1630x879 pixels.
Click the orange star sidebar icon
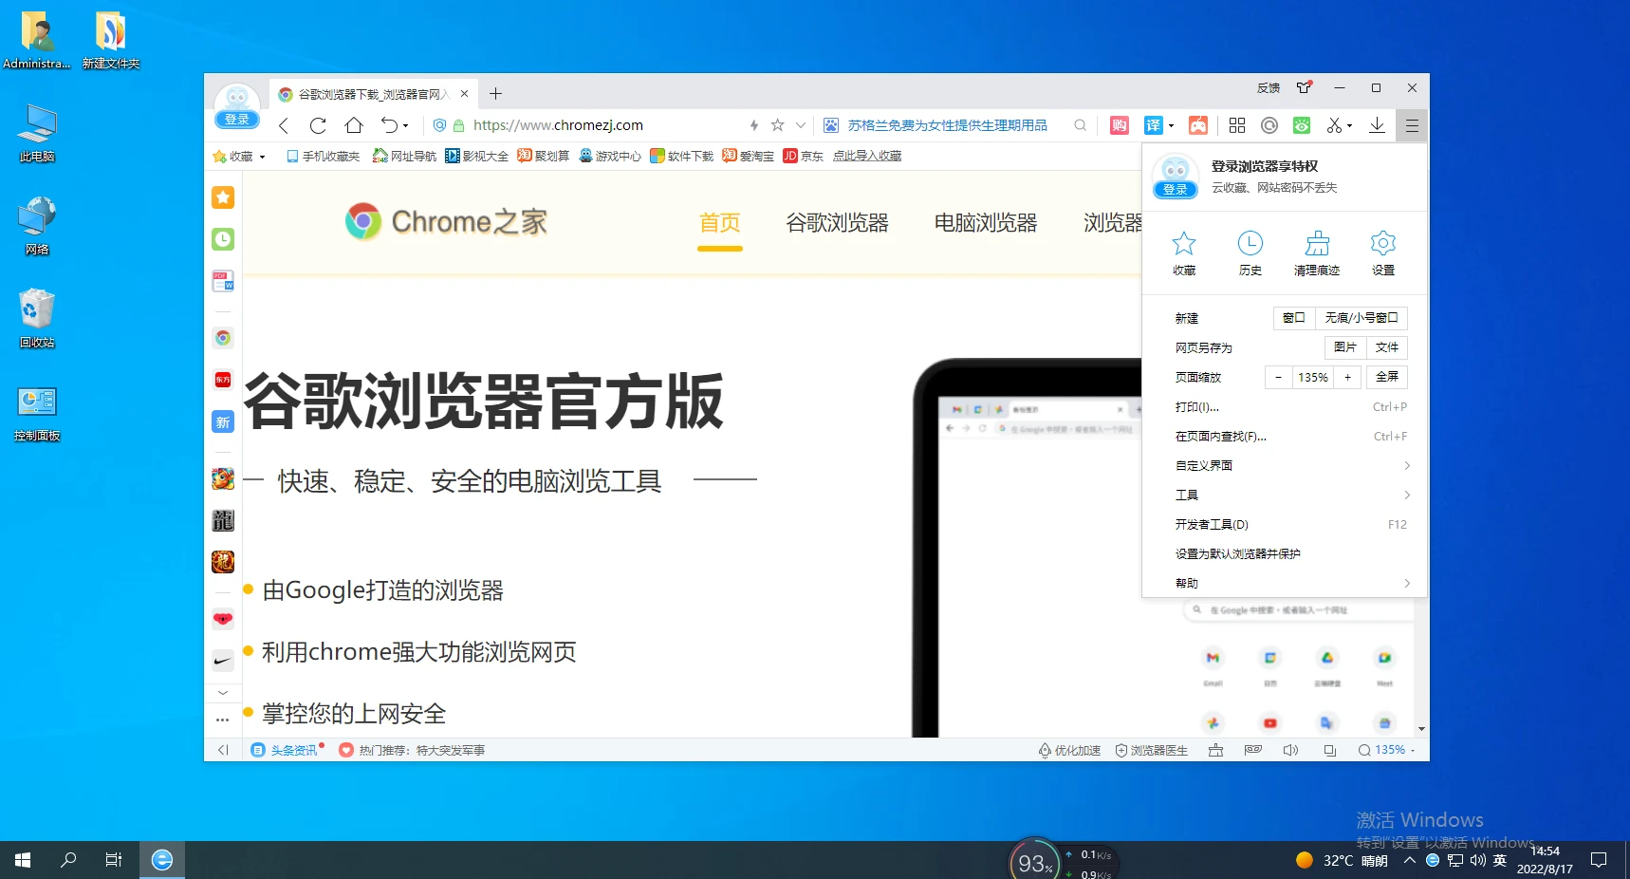[223, 197]
